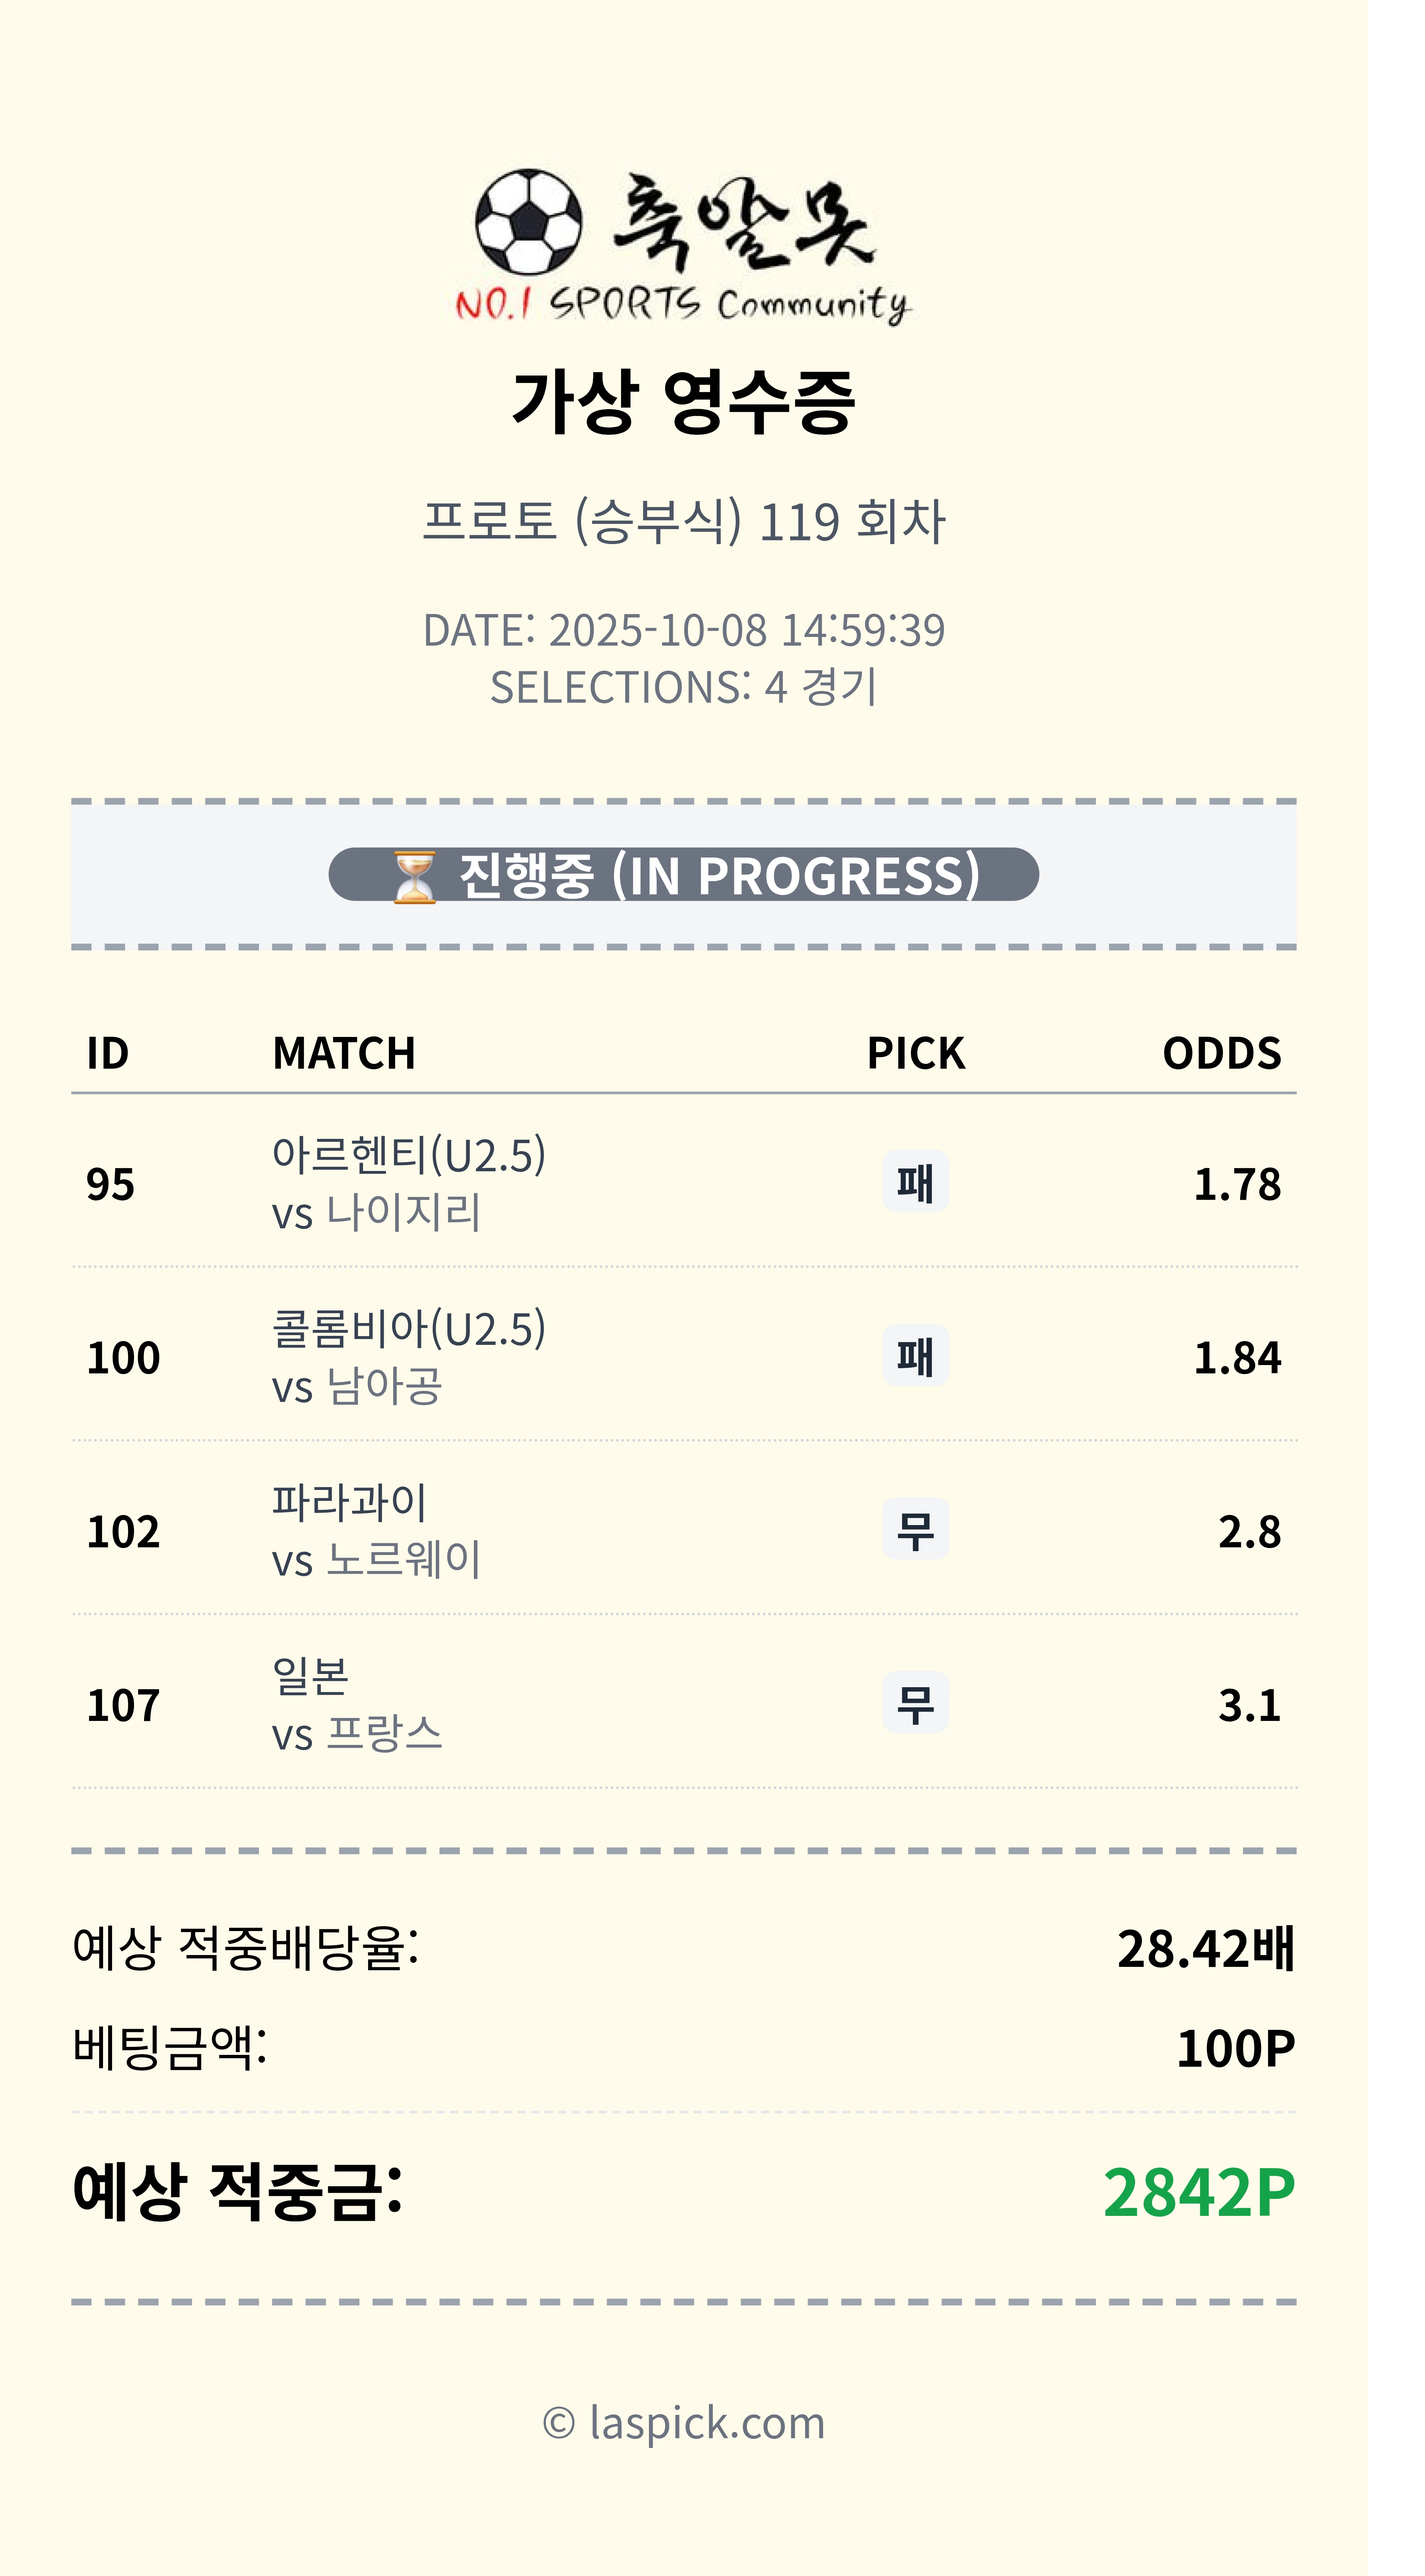Image resolution: width=1425 pixels, height=2576 pixels.
Task: Click the ODDS column header
Action: click(x=1221, y=1053)
